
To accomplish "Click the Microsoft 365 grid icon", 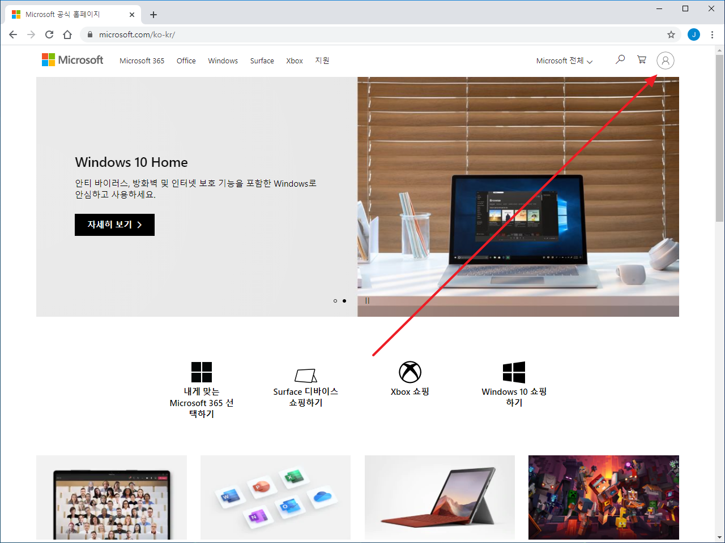I will 202,372.
